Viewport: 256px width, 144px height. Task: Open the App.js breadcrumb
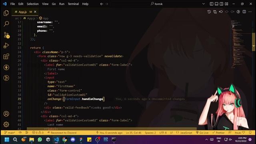pos(29,18)
